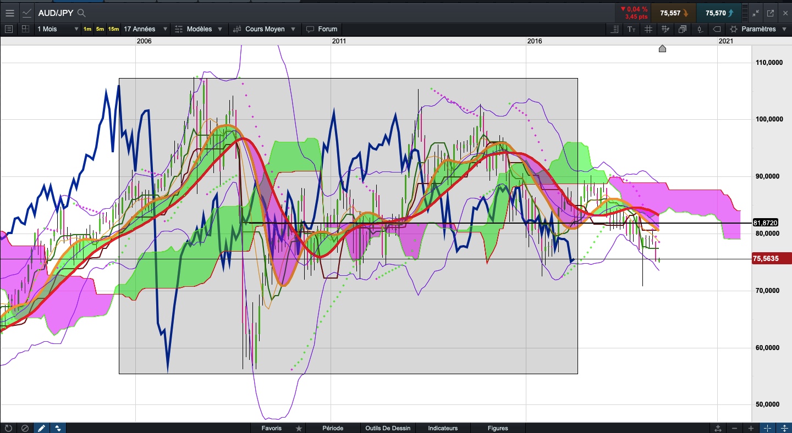Image resolution: width=792 pixels, height=433 pixels.
Task: Switch to the 15m timeframe
Action: (113, 29)
